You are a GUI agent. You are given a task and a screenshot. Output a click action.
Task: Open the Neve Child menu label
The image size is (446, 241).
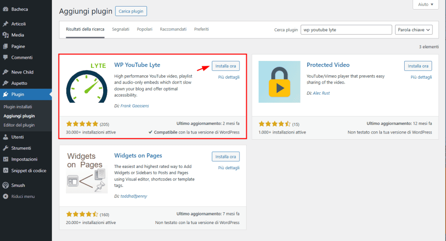click(23, 72)
